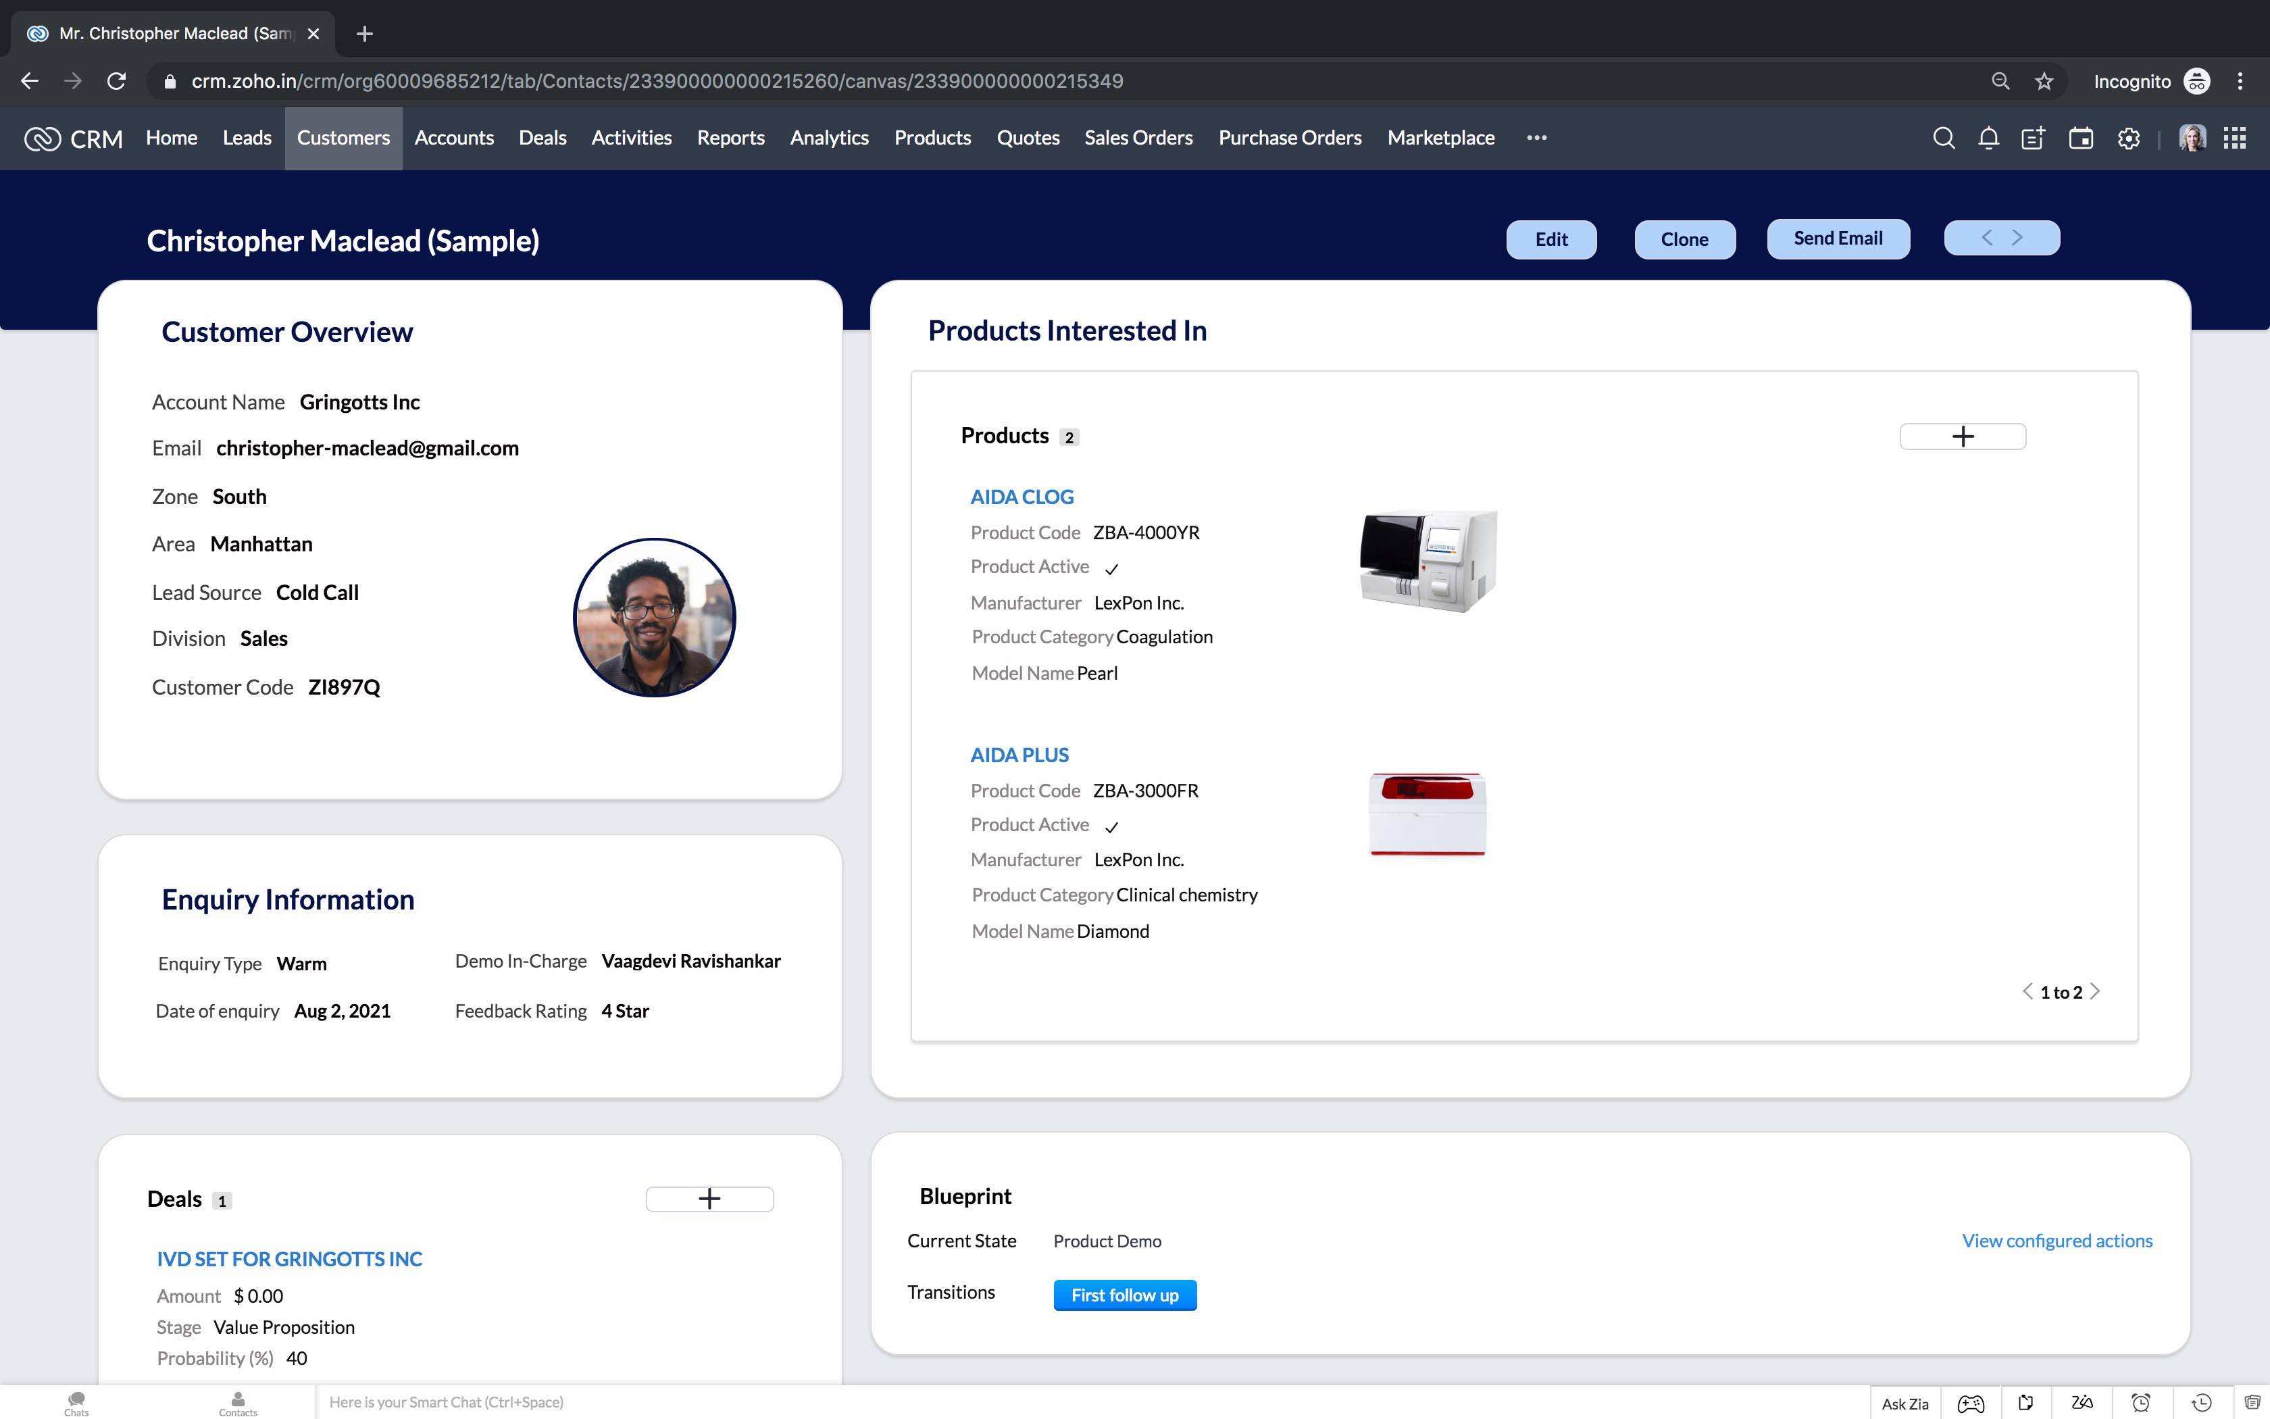Go to the next products page chevron
Viewport: 2270px width, 1419px height.
coord(2096,992)
